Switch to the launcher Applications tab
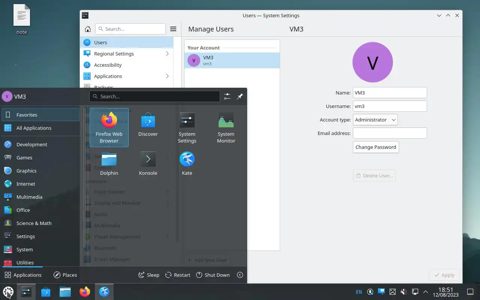This screenshot has width=480, height=300. point(23,275)
